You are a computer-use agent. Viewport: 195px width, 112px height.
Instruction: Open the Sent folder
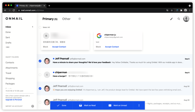click(8, 37)
